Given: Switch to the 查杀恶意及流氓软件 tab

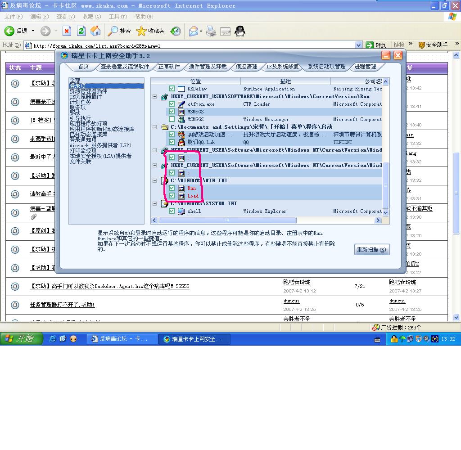Looking at the screenshot, I should click(125, 67).
